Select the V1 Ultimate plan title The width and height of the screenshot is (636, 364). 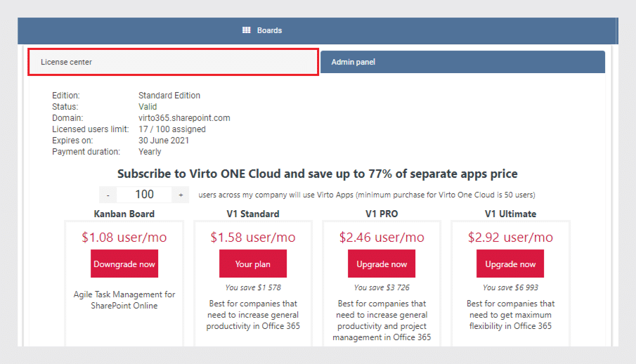point(510,214)
